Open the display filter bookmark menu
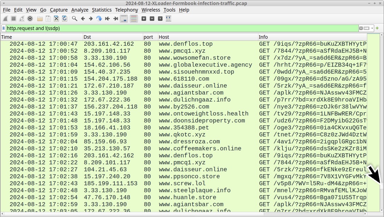The height and width of the screenshot is (217, 384). point(4,28)
